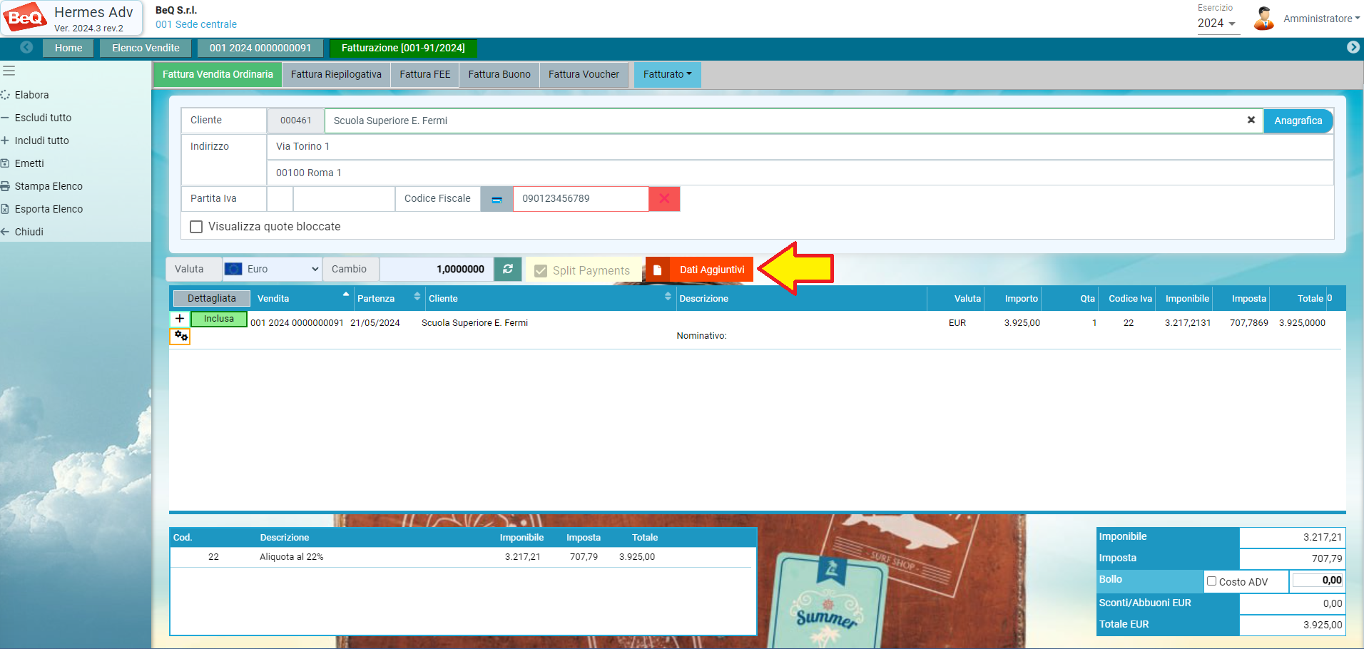Open the Esercizio 2024 year selector
The height and width of the screenshot is (649, 1364).
point(1216,23)
